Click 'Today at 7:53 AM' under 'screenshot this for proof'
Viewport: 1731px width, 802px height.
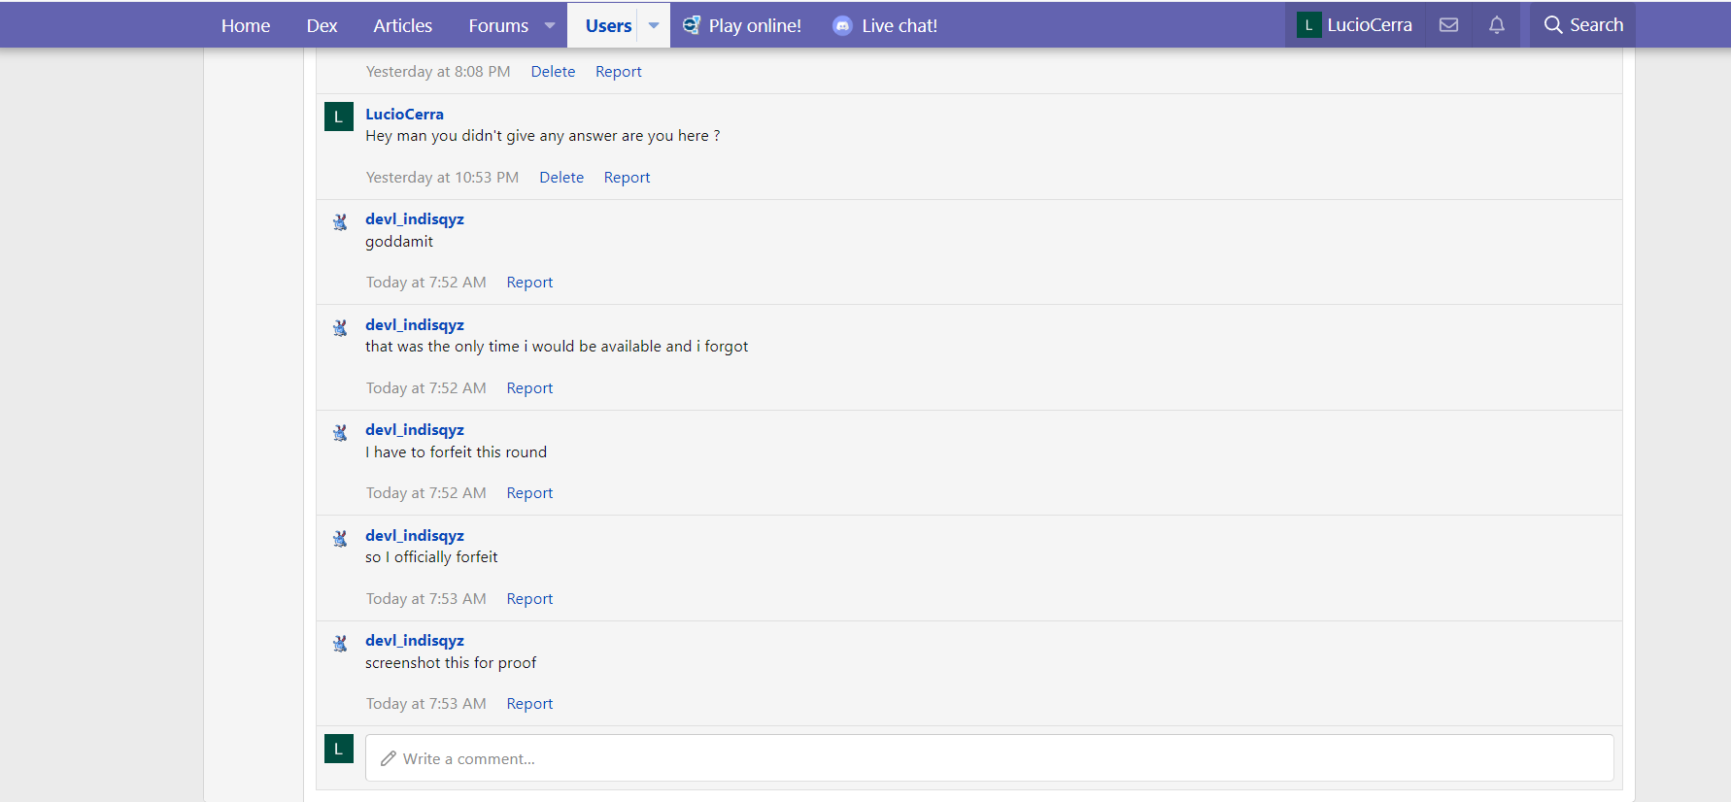click(x=426, y=704)
